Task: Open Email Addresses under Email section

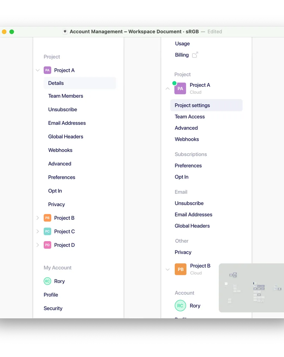Action: pos(193,214)
